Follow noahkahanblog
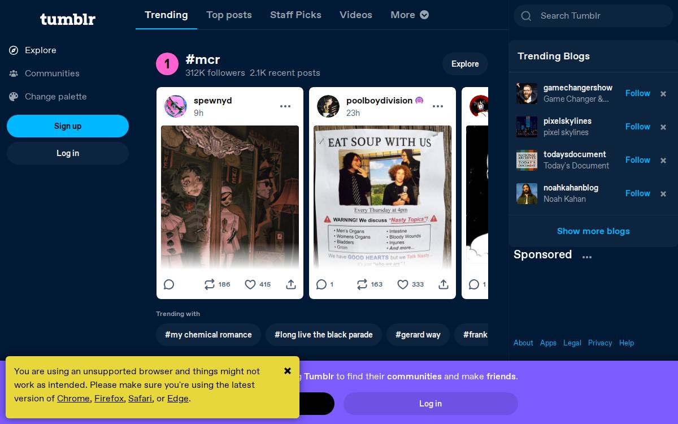The image size is (678, 424). pyautogui.click(x=638, y=193)
